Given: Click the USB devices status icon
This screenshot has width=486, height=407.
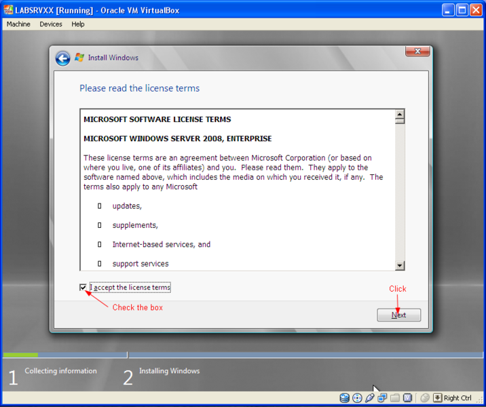Looking at the screenshot, I should coord(369,398).
